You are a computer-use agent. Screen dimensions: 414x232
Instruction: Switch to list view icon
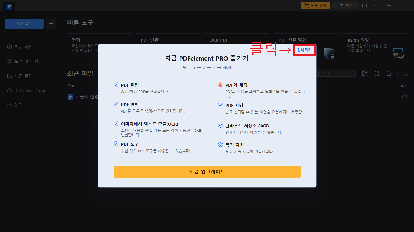click(x=364, y=73)
